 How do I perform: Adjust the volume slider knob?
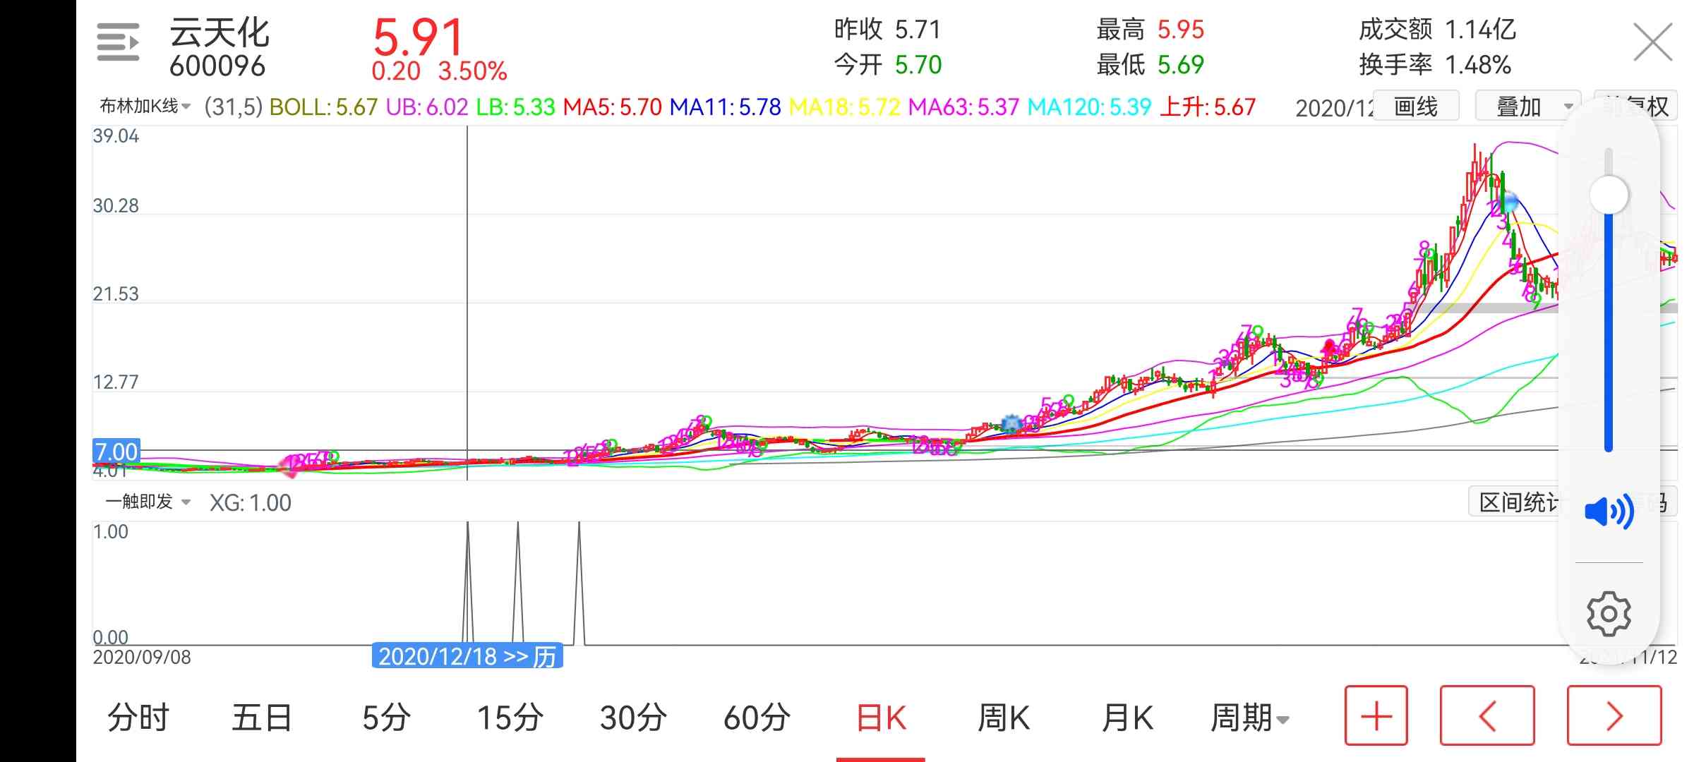(x=1609, y=195)
